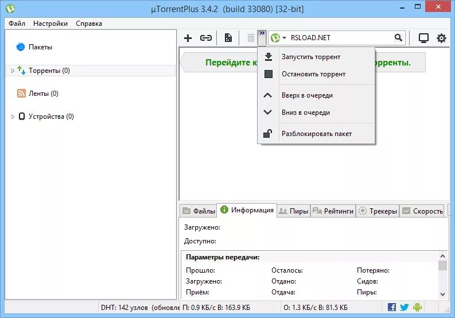Choose Вниз в очереди menu entry

tap(316, 113)
